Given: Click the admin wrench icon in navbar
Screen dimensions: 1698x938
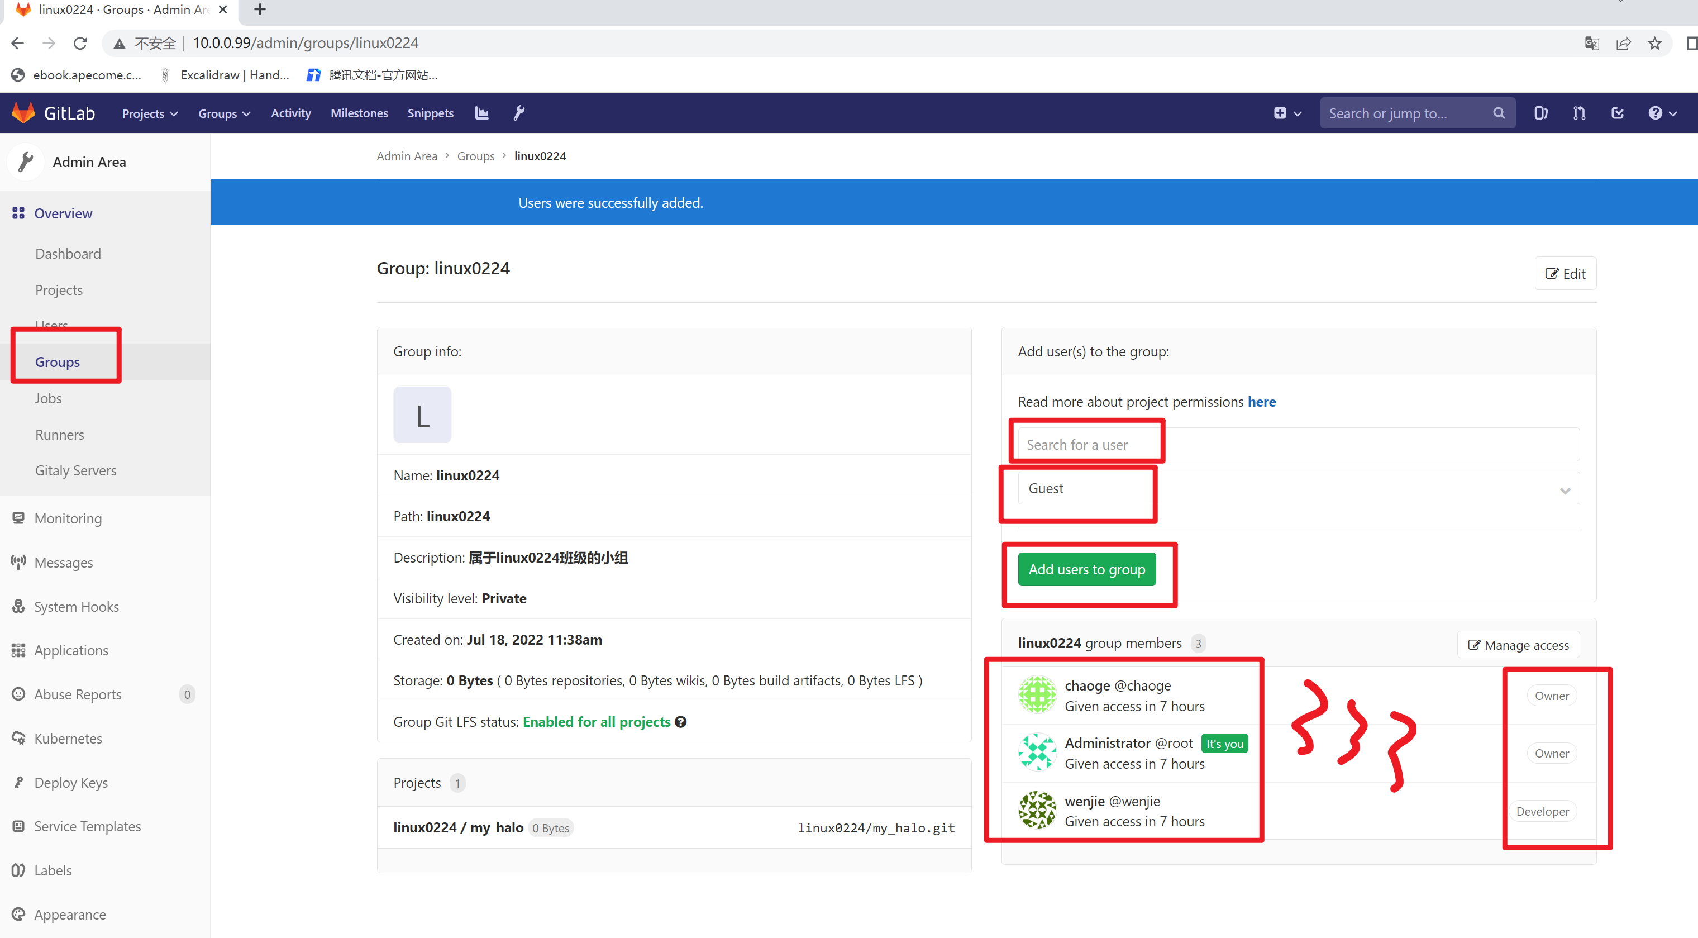Looking at the screenshot, I should tap(519, 113).
